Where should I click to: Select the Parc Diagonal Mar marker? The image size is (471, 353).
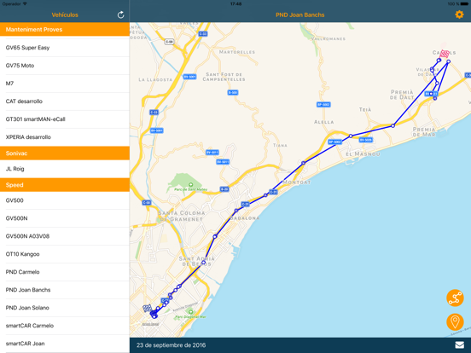coord(190,312)
